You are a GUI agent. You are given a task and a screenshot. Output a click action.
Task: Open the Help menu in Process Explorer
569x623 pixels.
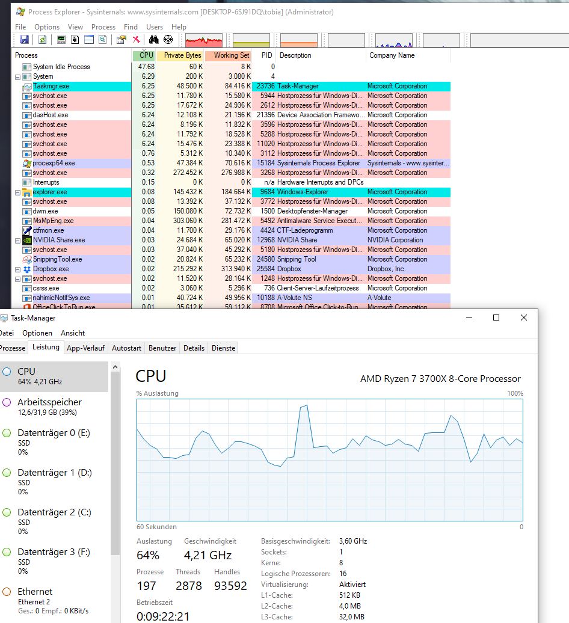tap(179, 27)
